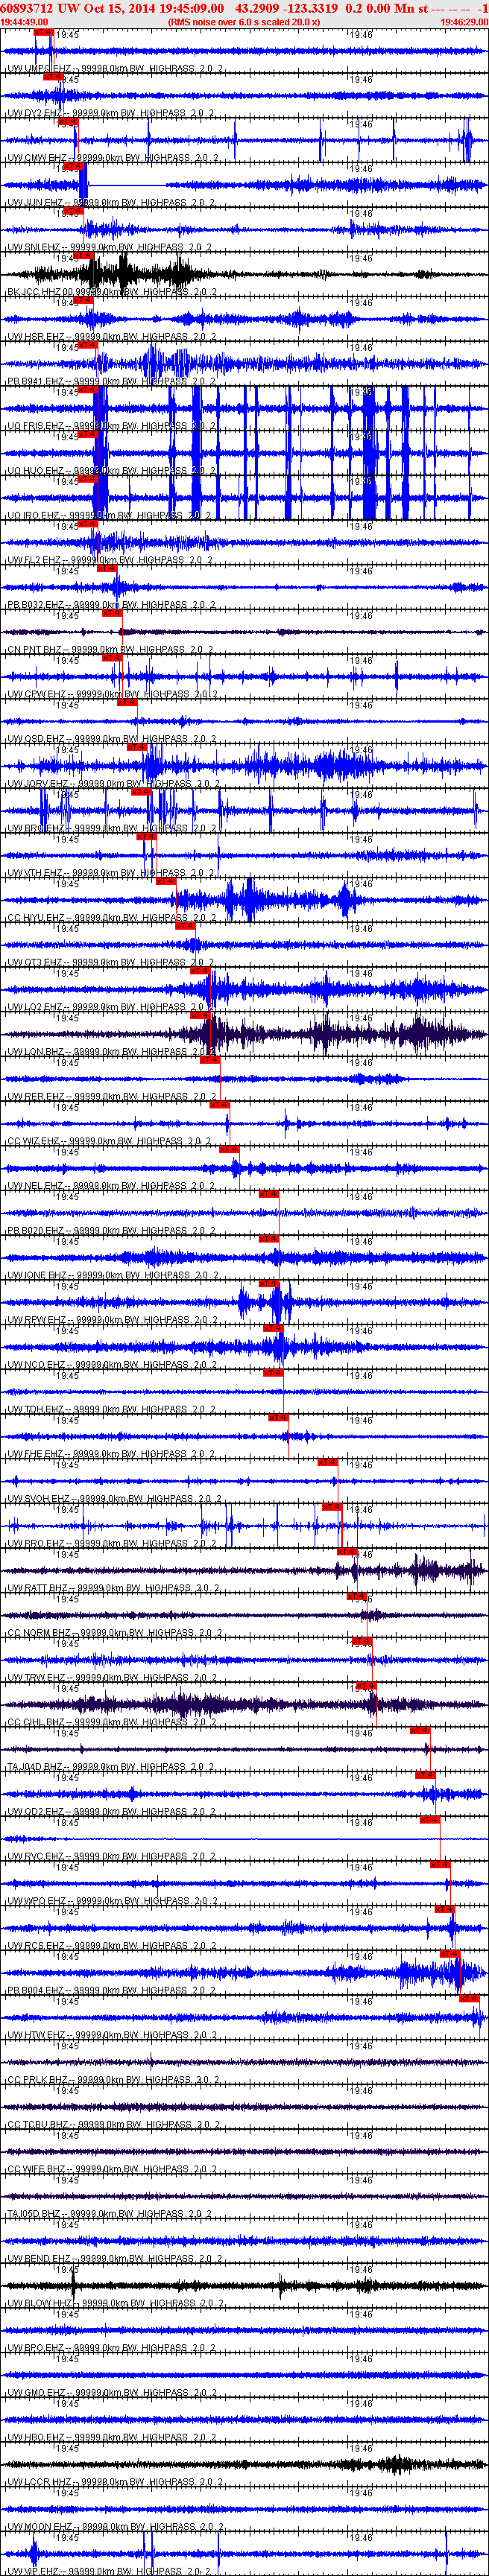The height and width of the screenshot is (2576, 489).
Task: Select the UW UMPQ EHZ station label
Action: click(x=116, y=69)
